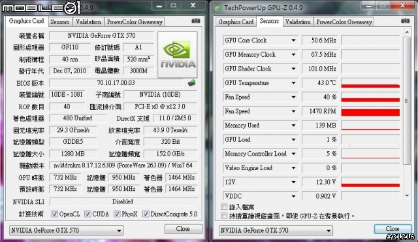
Task: Open PowerColor Giveaway tab in left window
Action: pos(135,22)
